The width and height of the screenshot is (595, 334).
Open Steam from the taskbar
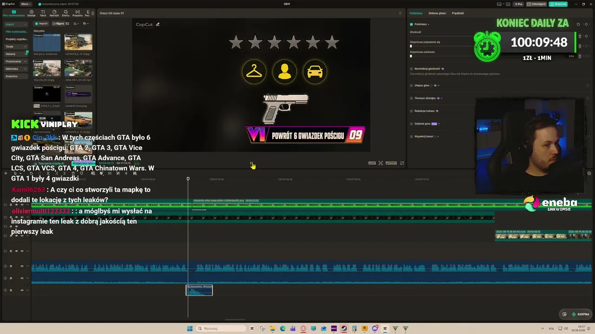pos(344,328)
